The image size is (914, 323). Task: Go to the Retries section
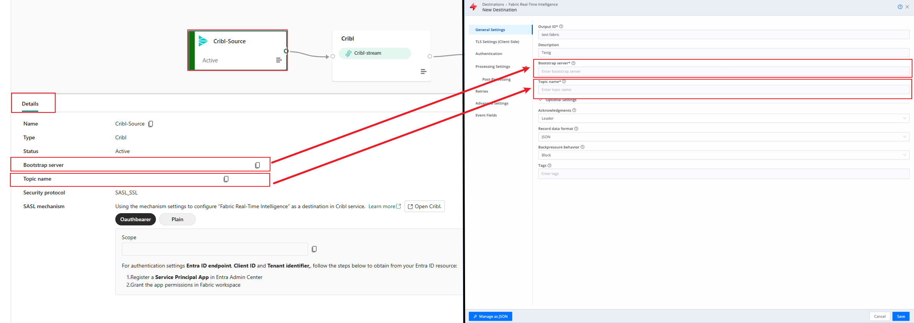pyautogui.click(x=482, y=91)
